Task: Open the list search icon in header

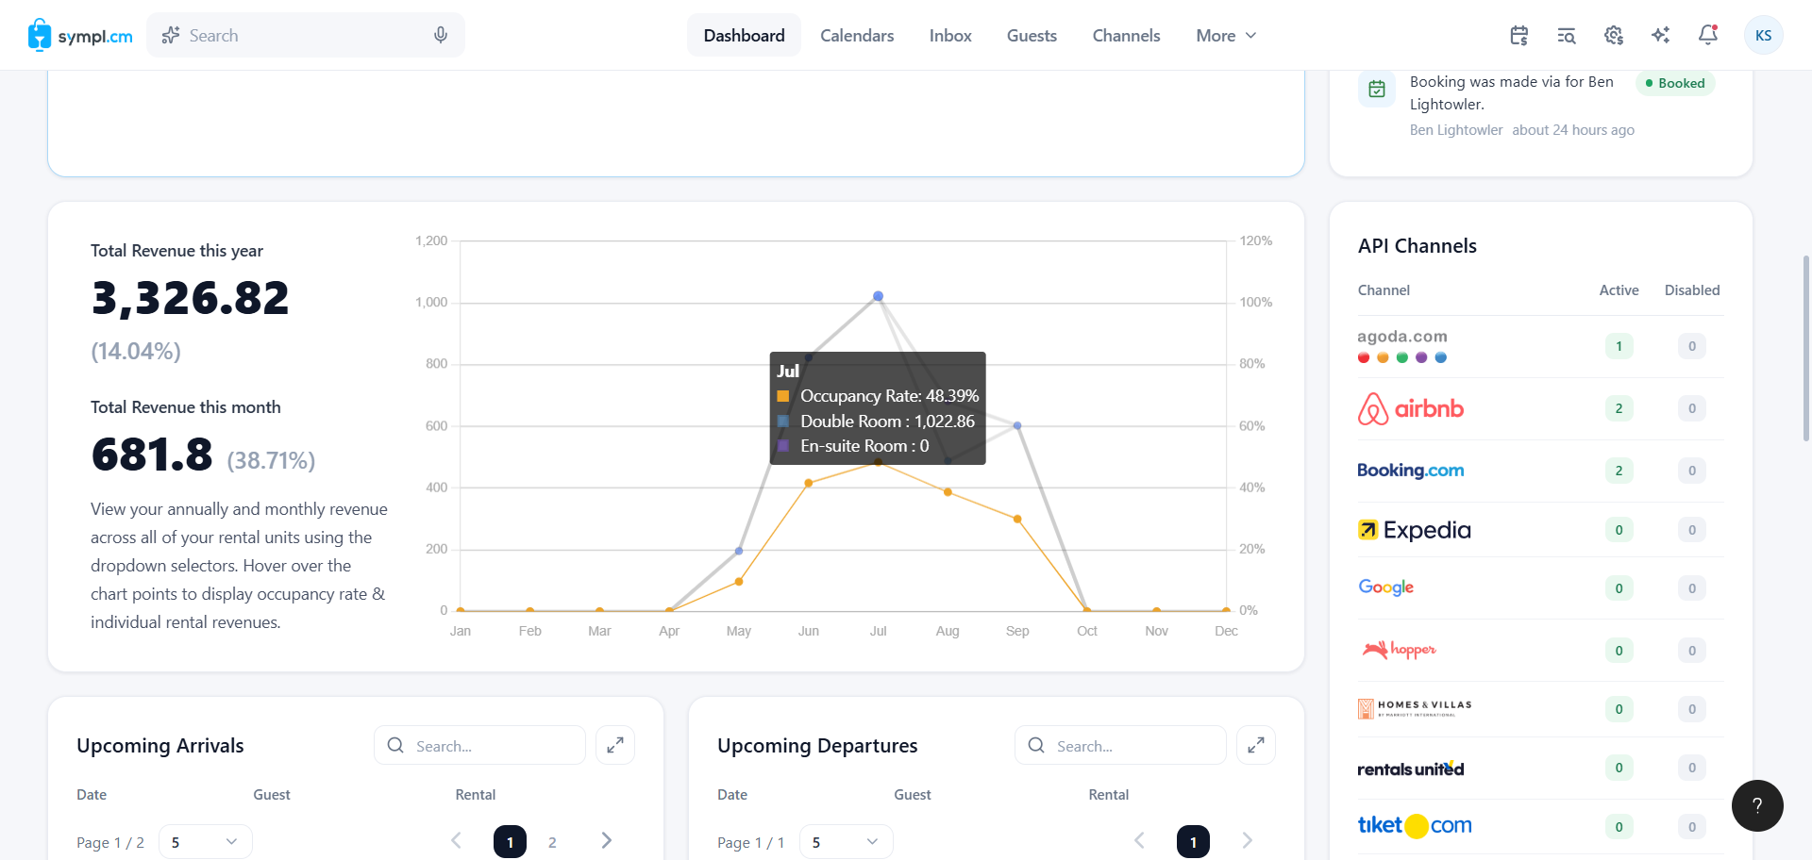Action: [1566, 36]
